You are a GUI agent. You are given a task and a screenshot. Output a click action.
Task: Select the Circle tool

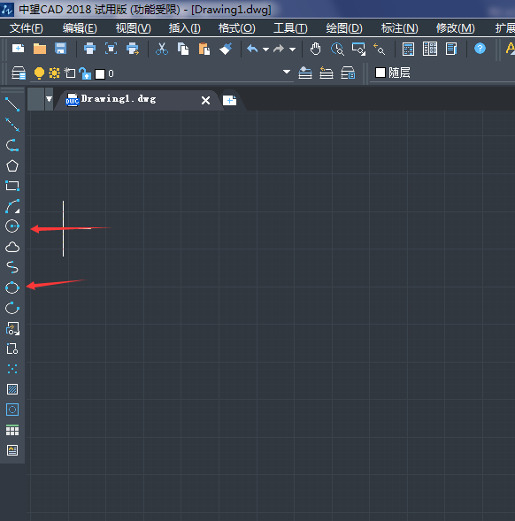click(12, 226)
